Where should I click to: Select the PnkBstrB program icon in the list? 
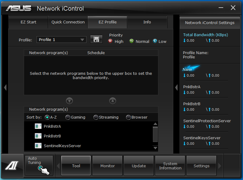[x=38, y=136]
